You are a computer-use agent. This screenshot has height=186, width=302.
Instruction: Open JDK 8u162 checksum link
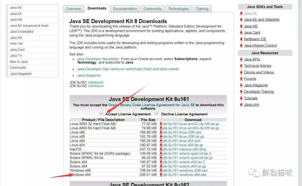pyautogui.click(x=96, y=86)
